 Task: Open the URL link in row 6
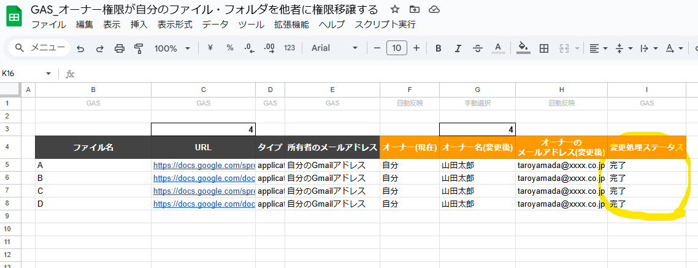(204, 178)
